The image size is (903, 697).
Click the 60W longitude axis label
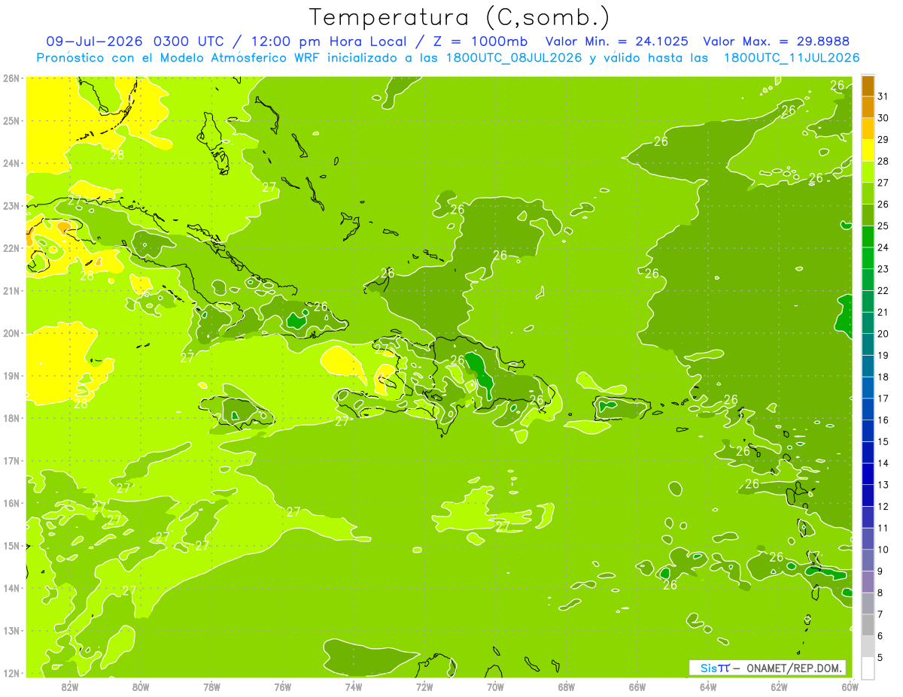pos(850,686)
